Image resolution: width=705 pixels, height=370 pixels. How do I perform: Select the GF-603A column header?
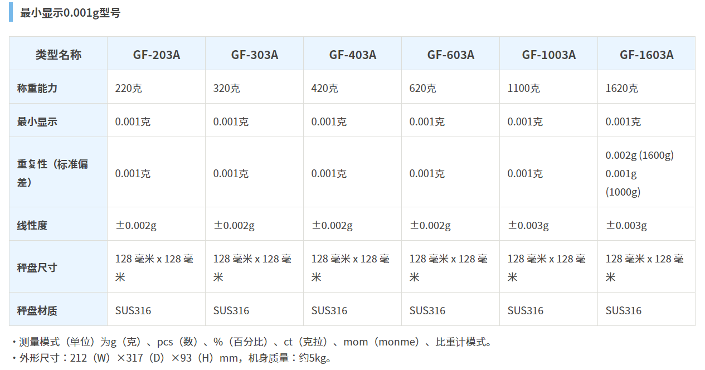(x=450, y=55)
